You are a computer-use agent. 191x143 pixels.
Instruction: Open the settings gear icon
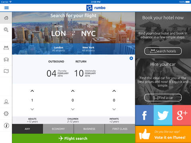(6, 114)
